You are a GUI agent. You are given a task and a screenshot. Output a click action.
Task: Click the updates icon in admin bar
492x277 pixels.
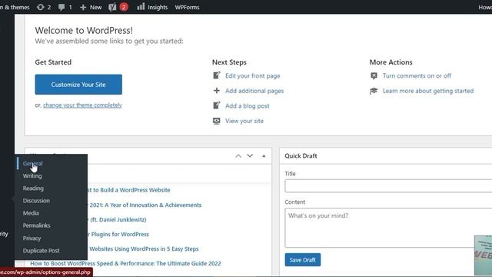coord(41,7)
